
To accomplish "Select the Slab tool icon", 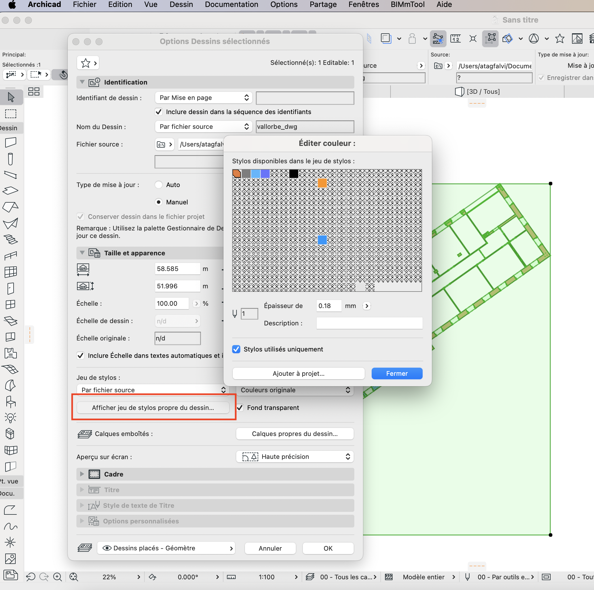I will coord(11,190).
